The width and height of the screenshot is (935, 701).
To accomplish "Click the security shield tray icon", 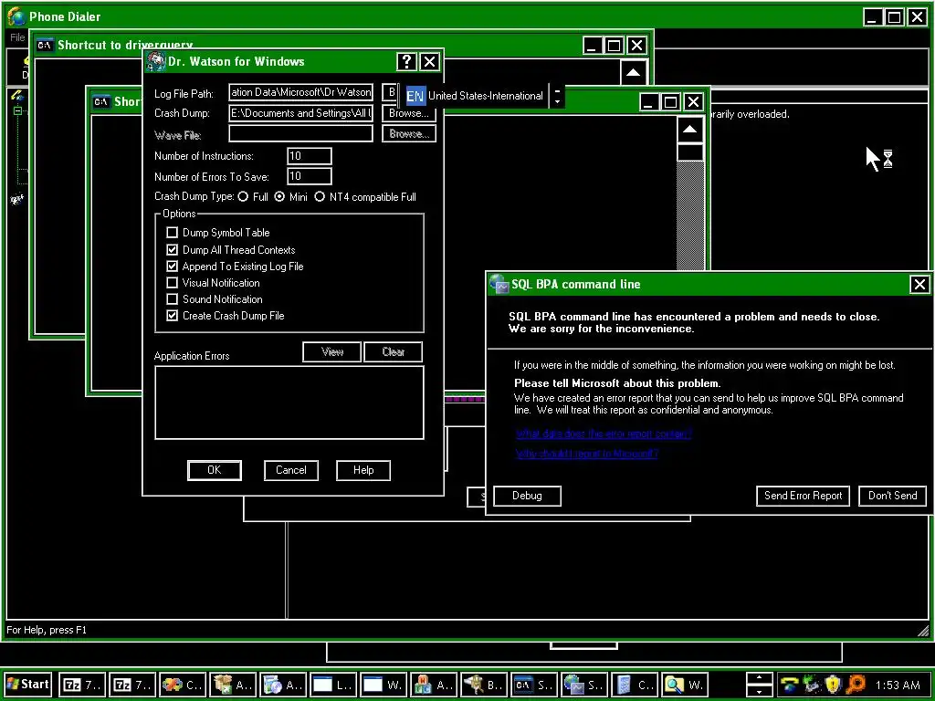I will coord(833,685).
